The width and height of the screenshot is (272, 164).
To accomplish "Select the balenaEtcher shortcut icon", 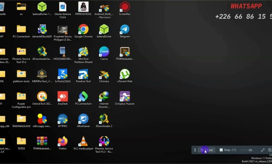I will 104,29.
